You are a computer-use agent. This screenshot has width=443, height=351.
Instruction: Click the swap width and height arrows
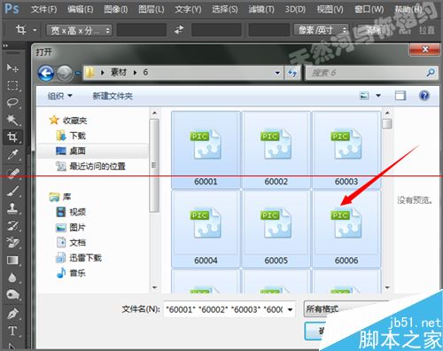pyautogui.click(x=179, y=29)
